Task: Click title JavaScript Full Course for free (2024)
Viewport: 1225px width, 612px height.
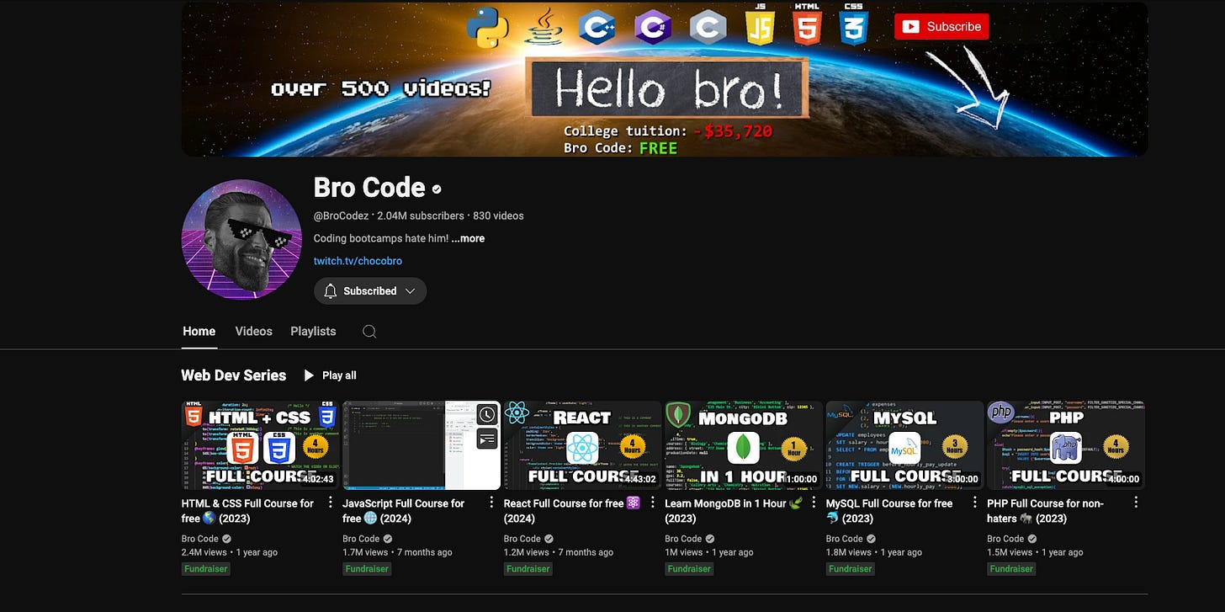Action: 404,511
